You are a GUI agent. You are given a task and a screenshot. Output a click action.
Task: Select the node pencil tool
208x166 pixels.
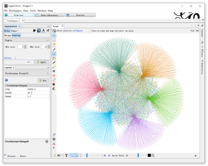(54, 63)
